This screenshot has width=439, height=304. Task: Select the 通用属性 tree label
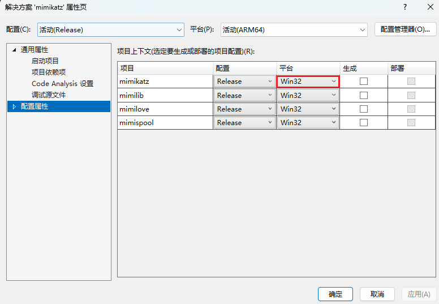(35, 50)
